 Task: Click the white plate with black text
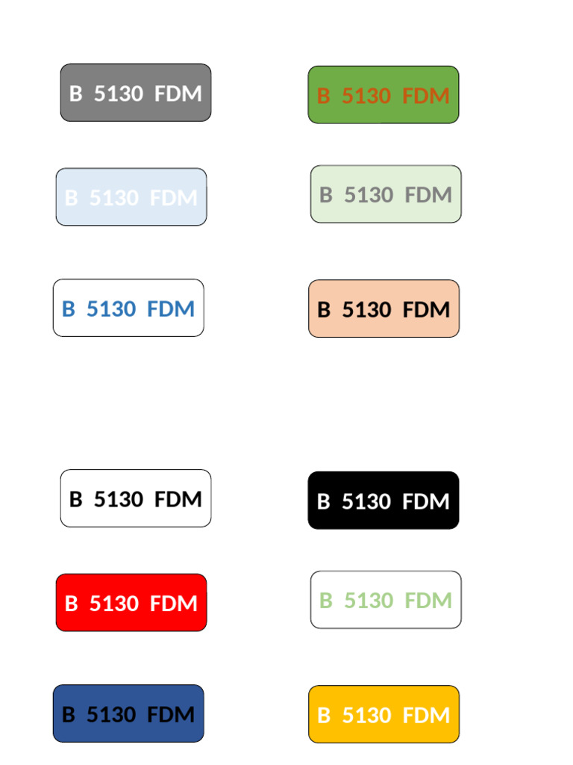click(136, 498)
